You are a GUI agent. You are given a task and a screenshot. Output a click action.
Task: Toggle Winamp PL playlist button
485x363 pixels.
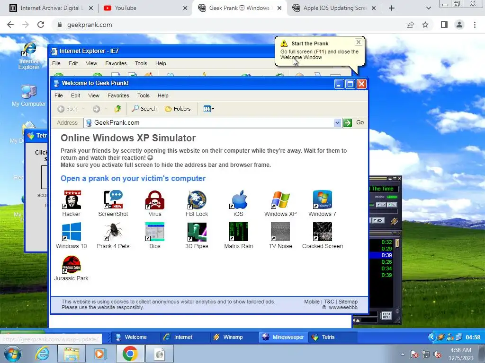pos(392,205)
